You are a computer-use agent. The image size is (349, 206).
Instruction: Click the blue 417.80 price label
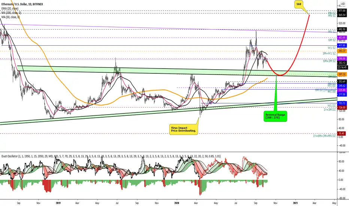coord(342,45)
